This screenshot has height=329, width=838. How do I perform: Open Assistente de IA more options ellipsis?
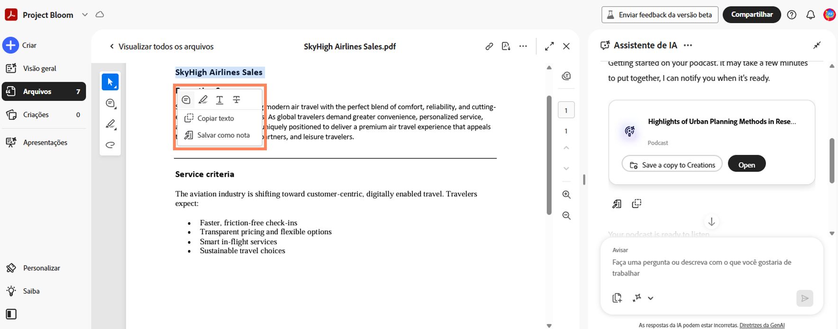point(688,45)
